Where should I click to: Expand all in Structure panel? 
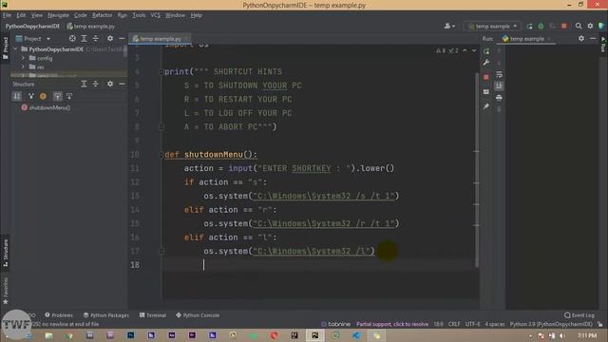click(x=84, y=84)
